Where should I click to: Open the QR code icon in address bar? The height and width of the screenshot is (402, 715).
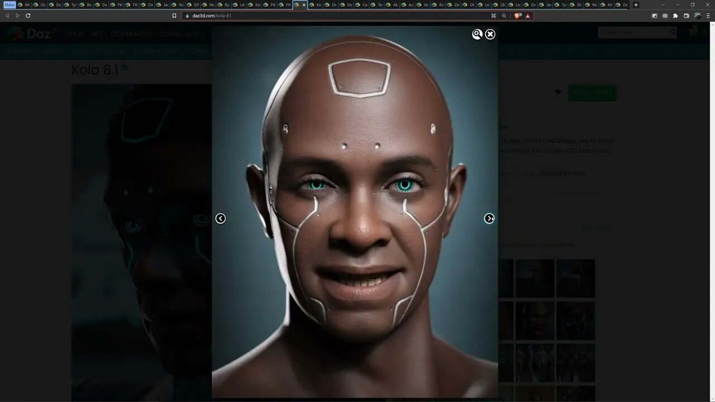tap(493, 16)
